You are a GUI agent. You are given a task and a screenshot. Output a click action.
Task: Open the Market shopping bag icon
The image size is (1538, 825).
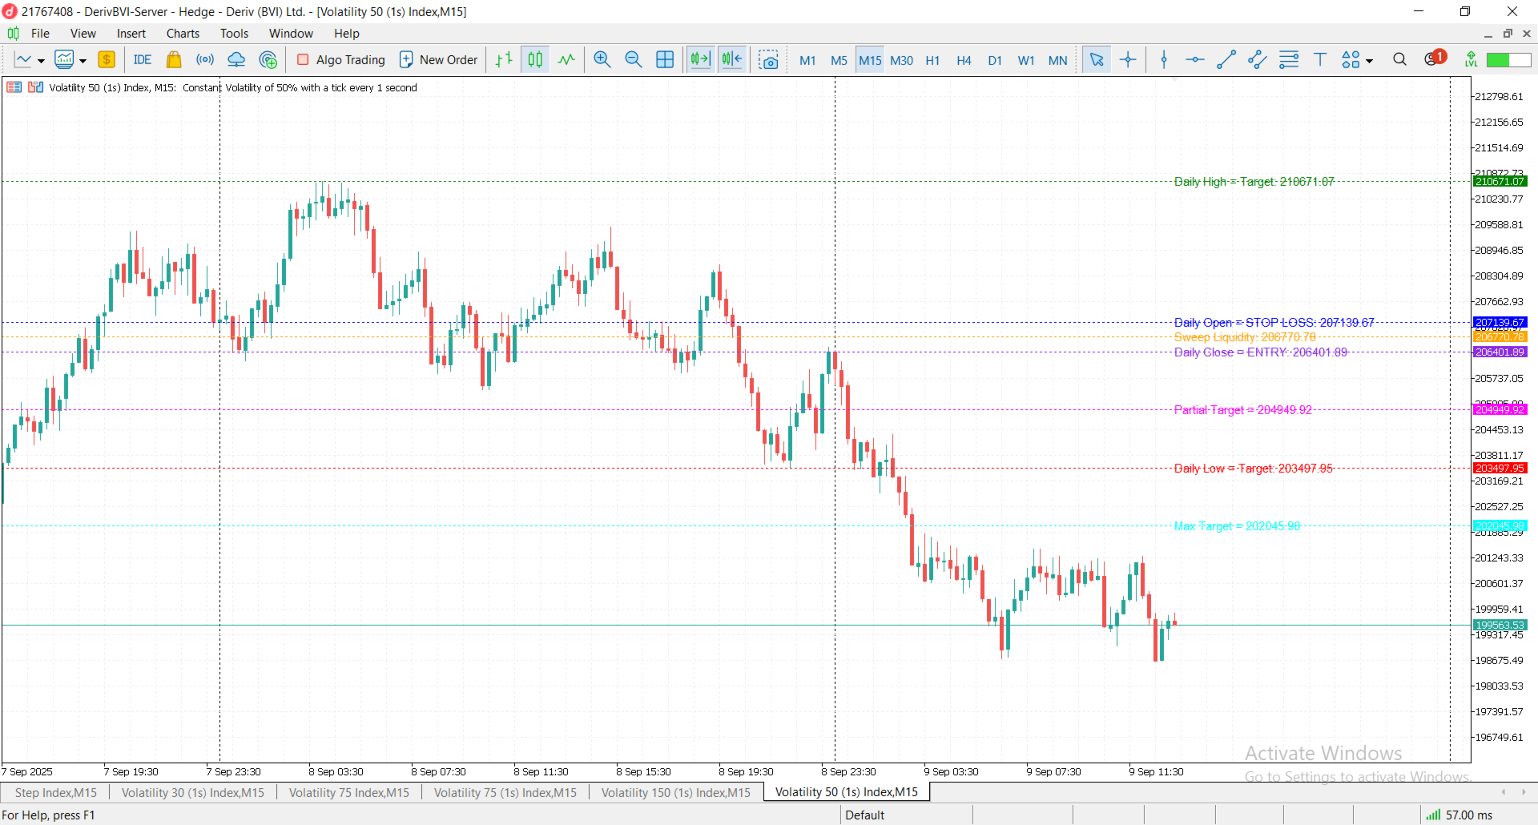174,60
